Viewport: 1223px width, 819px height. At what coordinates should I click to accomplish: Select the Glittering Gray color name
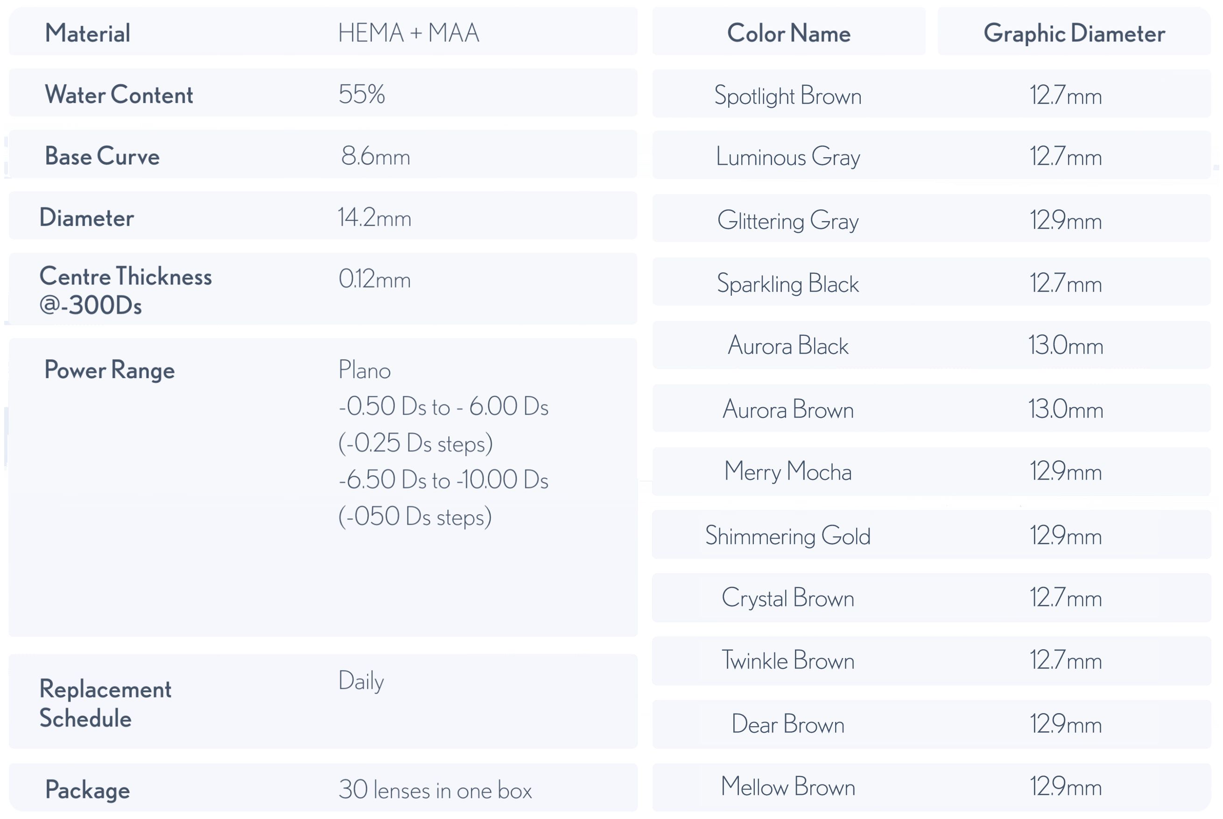point(787,221)
